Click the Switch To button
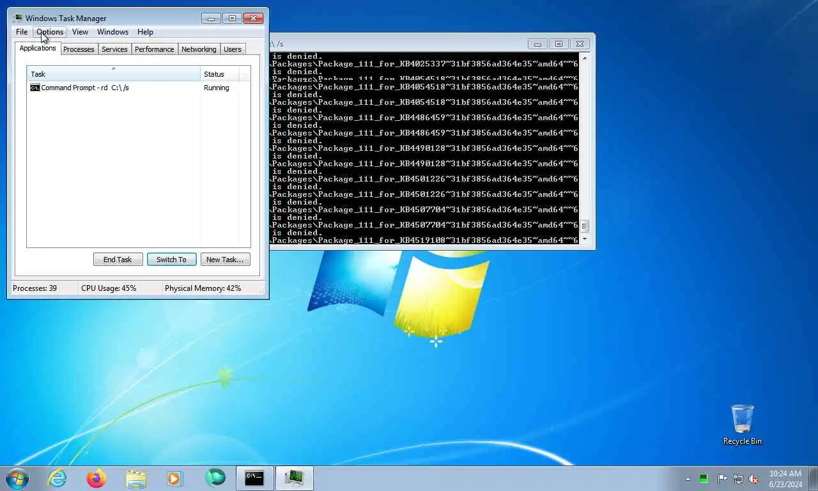This screenshot has width=818, height=491. point(171,260)
